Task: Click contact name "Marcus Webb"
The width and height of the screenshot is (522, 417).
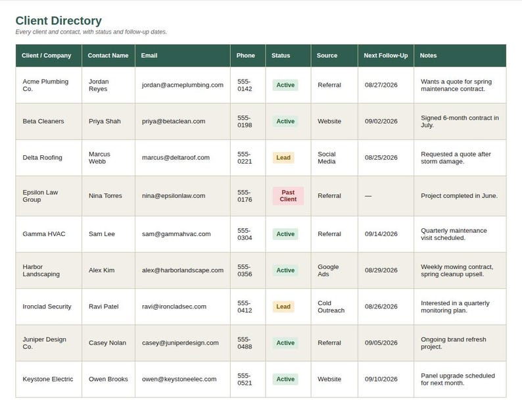Action: (99, 158)
